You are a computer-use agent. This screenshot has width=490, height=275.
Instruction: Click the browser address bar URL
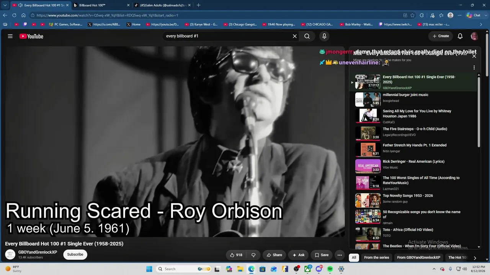point(107,15)
